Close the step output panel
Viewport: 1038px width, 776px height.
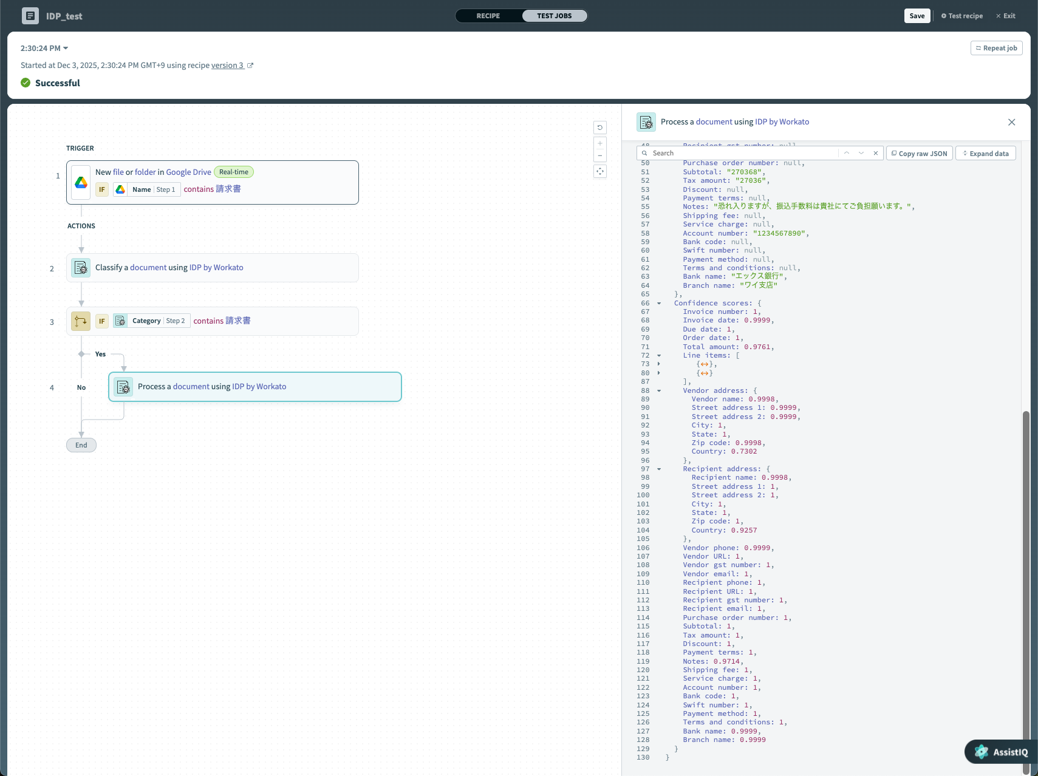[1012, 122]
